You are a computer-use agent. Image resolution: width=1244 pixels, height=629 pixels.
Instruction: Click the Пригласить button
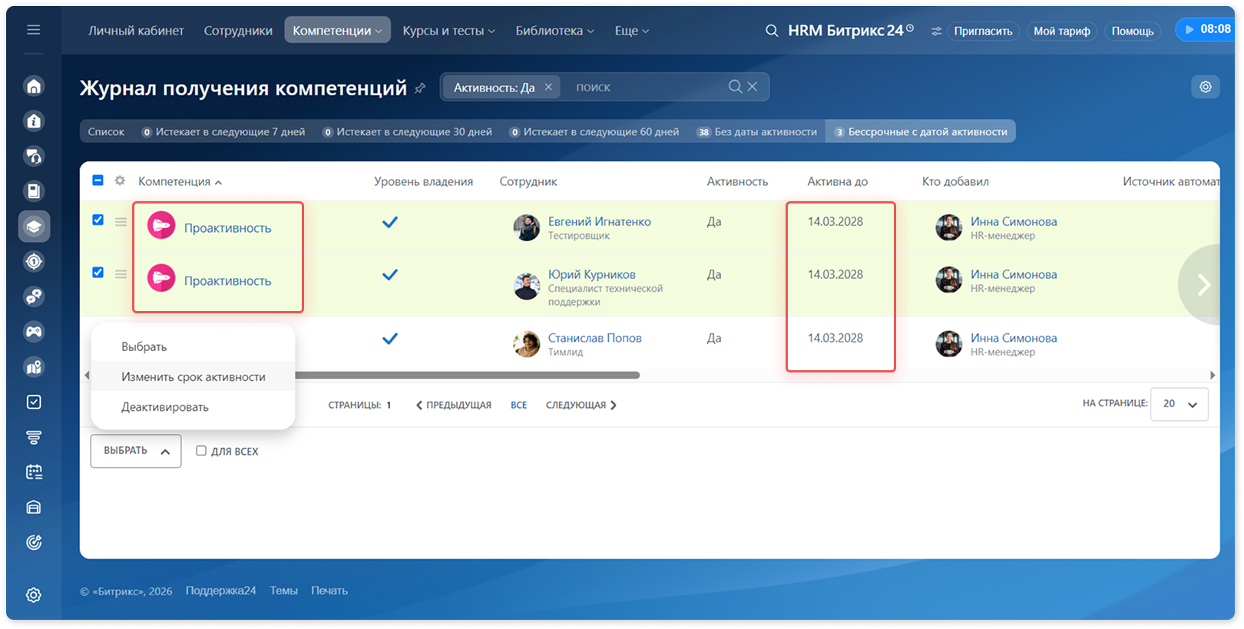[983, 31]
